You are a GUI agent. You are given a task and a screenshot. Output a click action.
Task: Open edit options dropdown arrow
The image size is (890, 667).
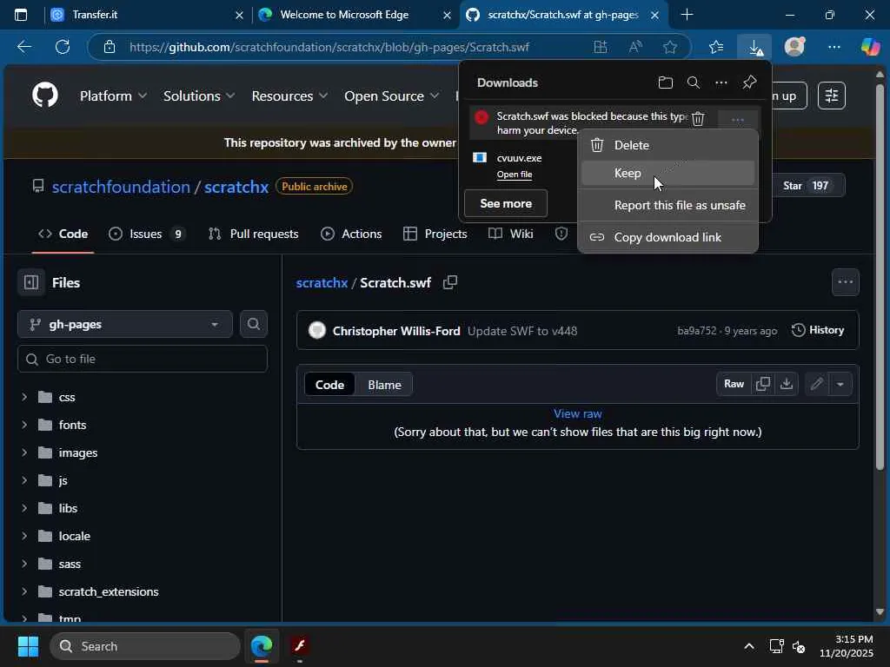[840, 384]
